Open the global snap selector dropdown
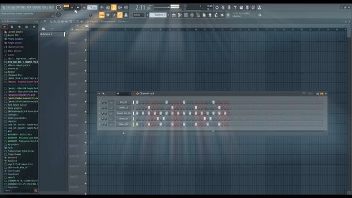This screenshot has height=198, width=352. (x=138, y=15)
